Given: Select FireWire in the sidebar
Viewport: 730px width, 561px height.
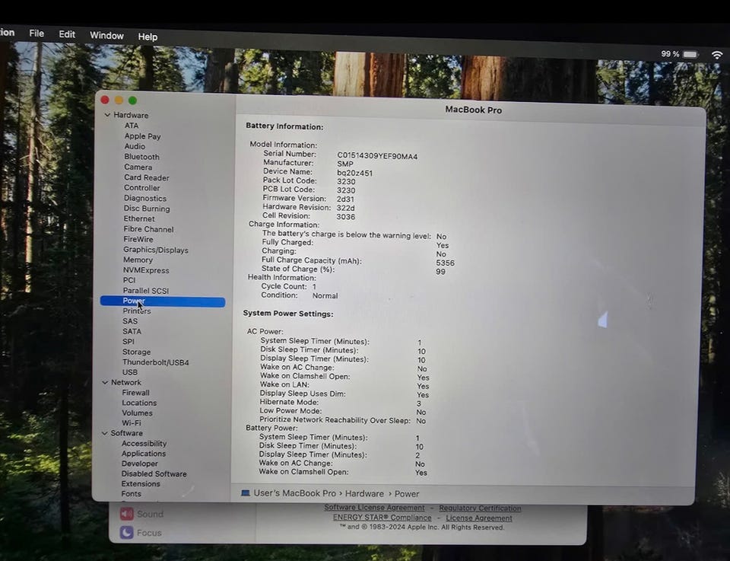Looking at the screenshot, I should click(x=138, y=239).
